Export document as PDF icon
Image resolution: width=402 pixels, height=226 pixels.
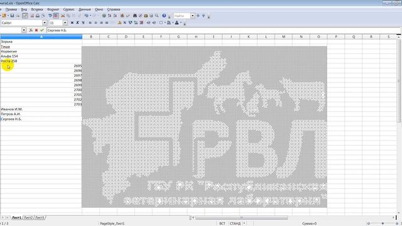click(32, 16)
